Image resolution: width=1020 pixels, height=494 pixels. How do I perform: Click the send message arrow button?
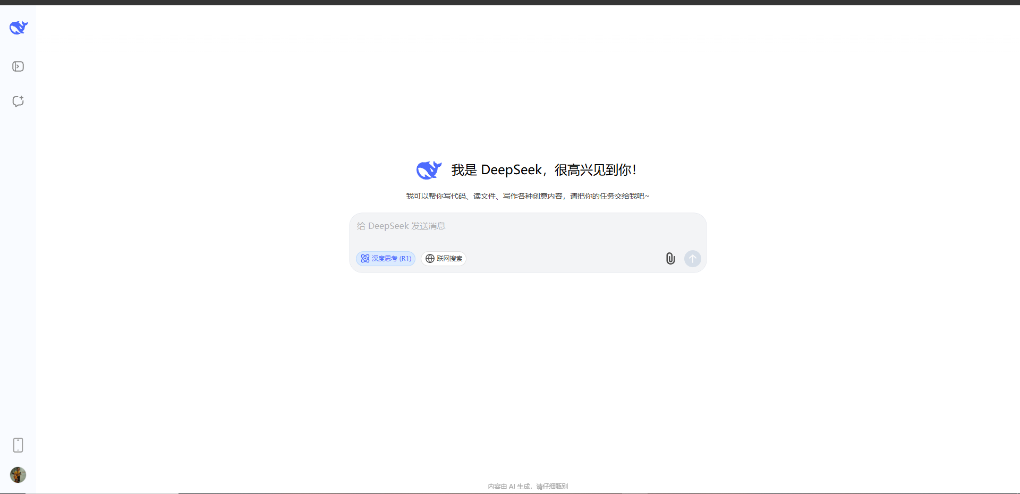click(x=693, y=259)
